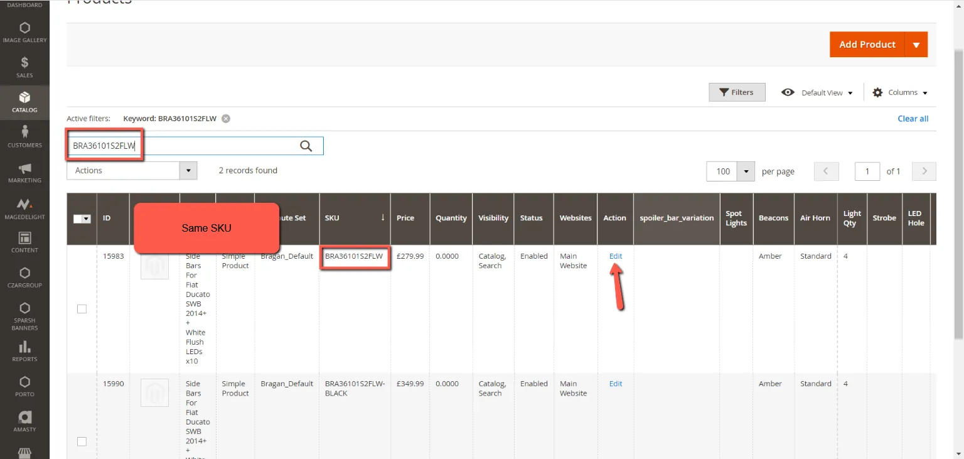This screenshot has height=459, width=964.
Task: Click the LED Hole column header
Action: 916,218
